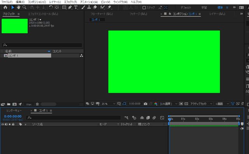Sort by the 名前 column header
This screenshot has width=249, height=154.
tap(8, 51)
